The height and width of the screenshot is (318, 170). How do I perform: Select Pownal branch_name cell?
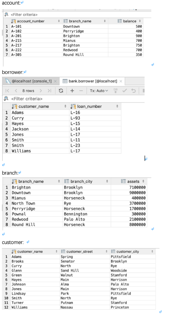(37, 214)
